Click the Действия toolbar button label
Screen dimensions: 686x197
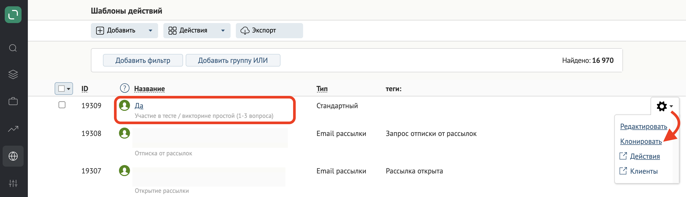193,31
